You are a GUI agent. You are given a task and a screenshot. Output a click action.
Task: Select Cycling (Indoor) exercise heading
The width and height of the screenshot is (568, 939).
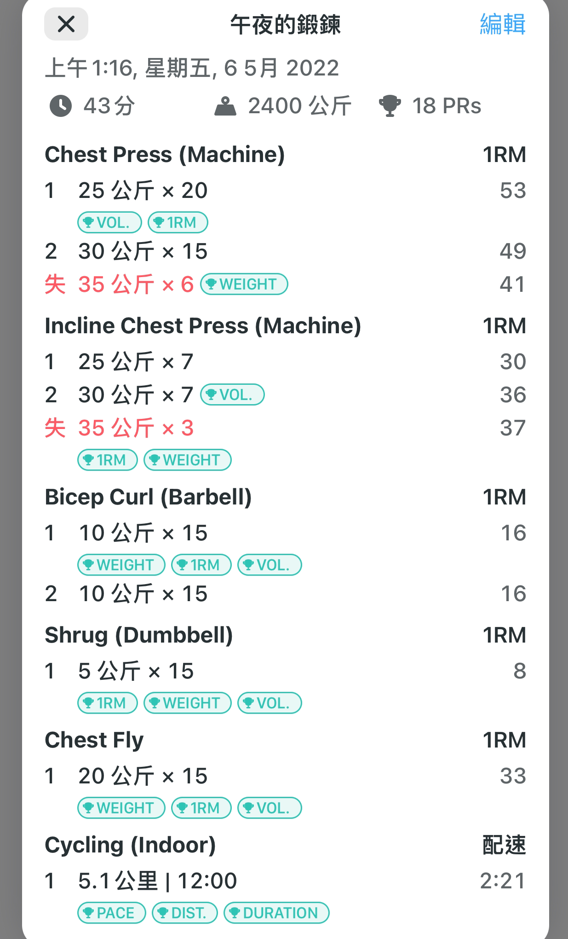point(130,845)
